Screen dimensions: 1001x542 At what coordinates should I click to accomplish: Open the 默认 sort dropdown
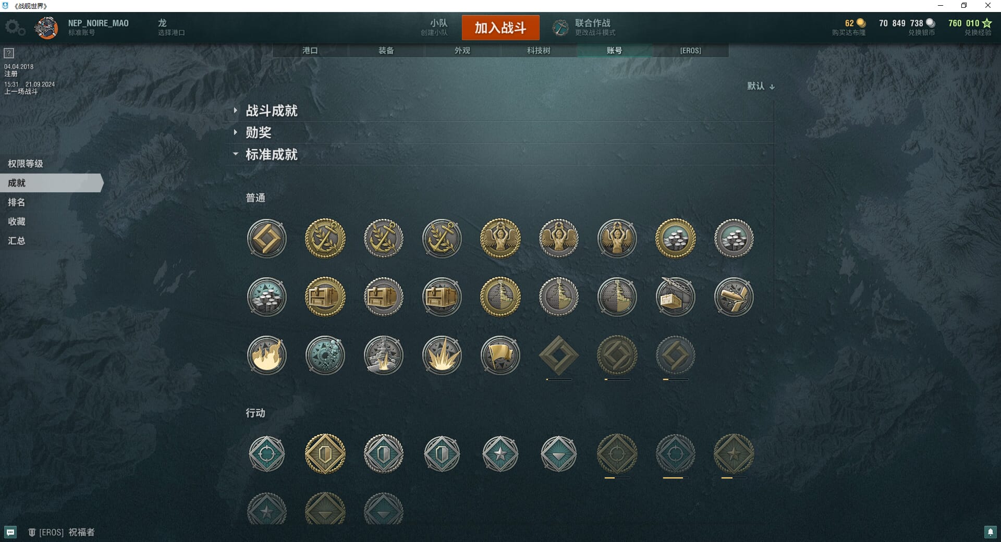click(761, 86)
